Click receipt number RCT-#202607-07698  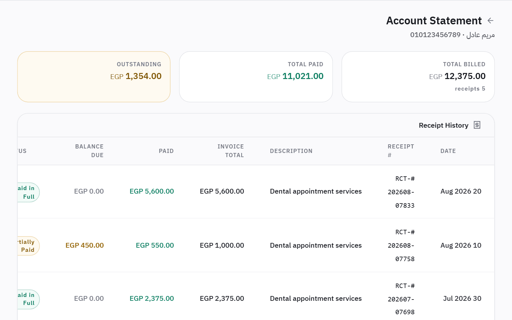point(401,299)
